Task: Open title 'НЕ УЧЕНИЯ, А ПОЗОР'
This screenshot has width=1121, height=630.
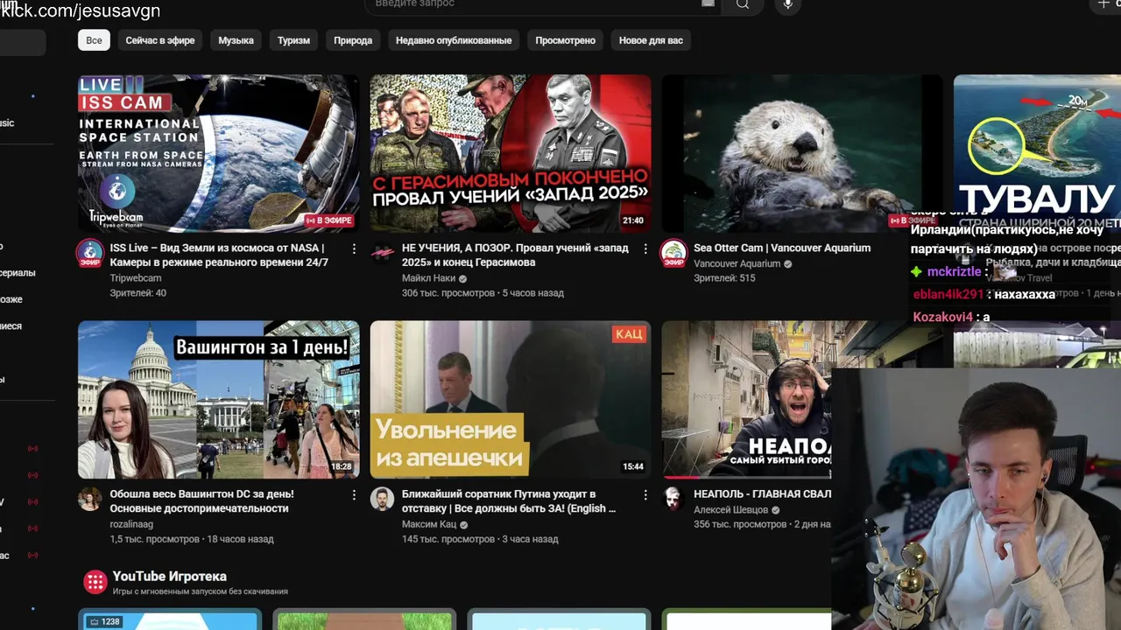Action: (515, 255)
